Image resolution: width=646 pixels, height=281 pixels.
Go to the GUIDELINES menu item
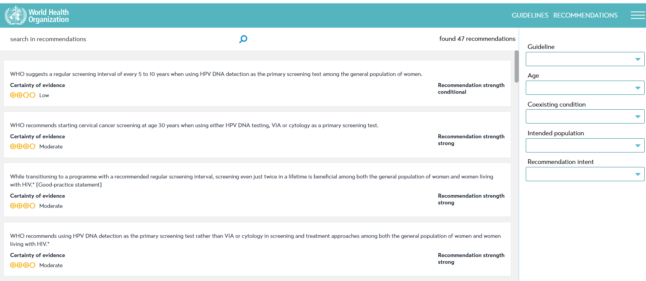click(x=530, y=15)
